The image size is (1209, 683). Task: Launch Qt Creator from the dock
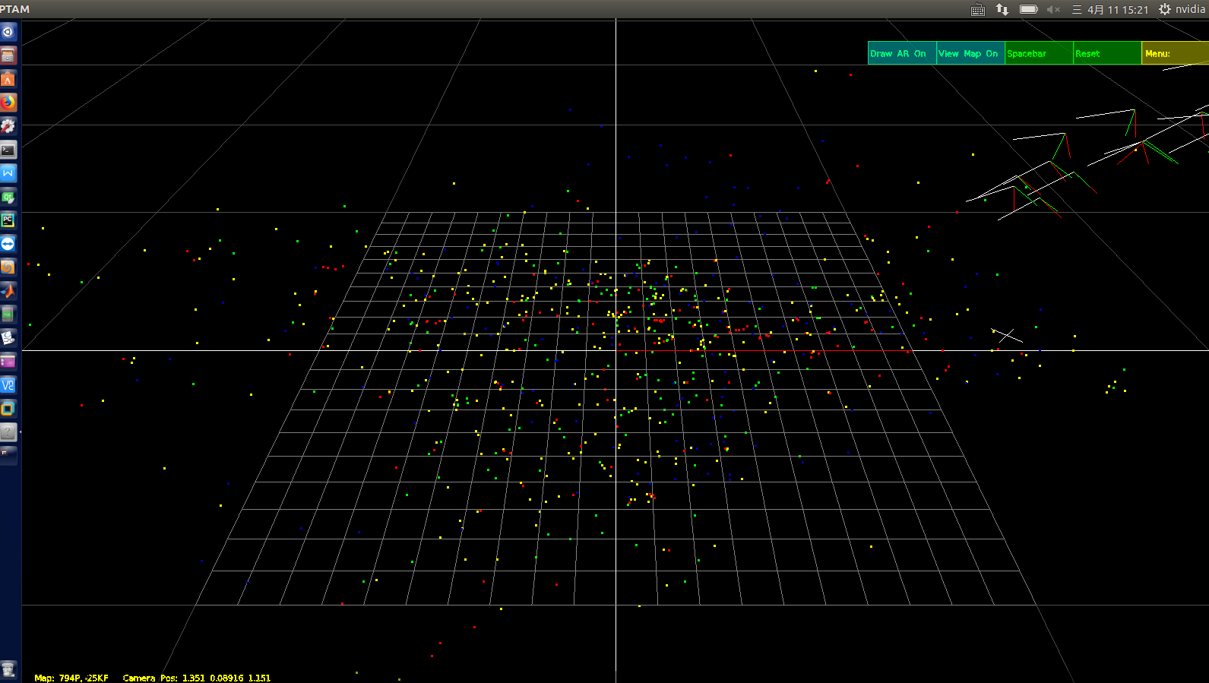point(8,197)
